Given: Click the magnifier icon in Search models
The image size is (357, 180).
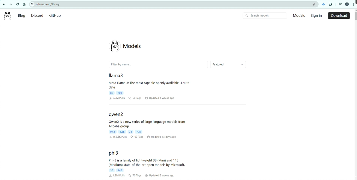Looking at the screenshot, I should pos(246,16).
